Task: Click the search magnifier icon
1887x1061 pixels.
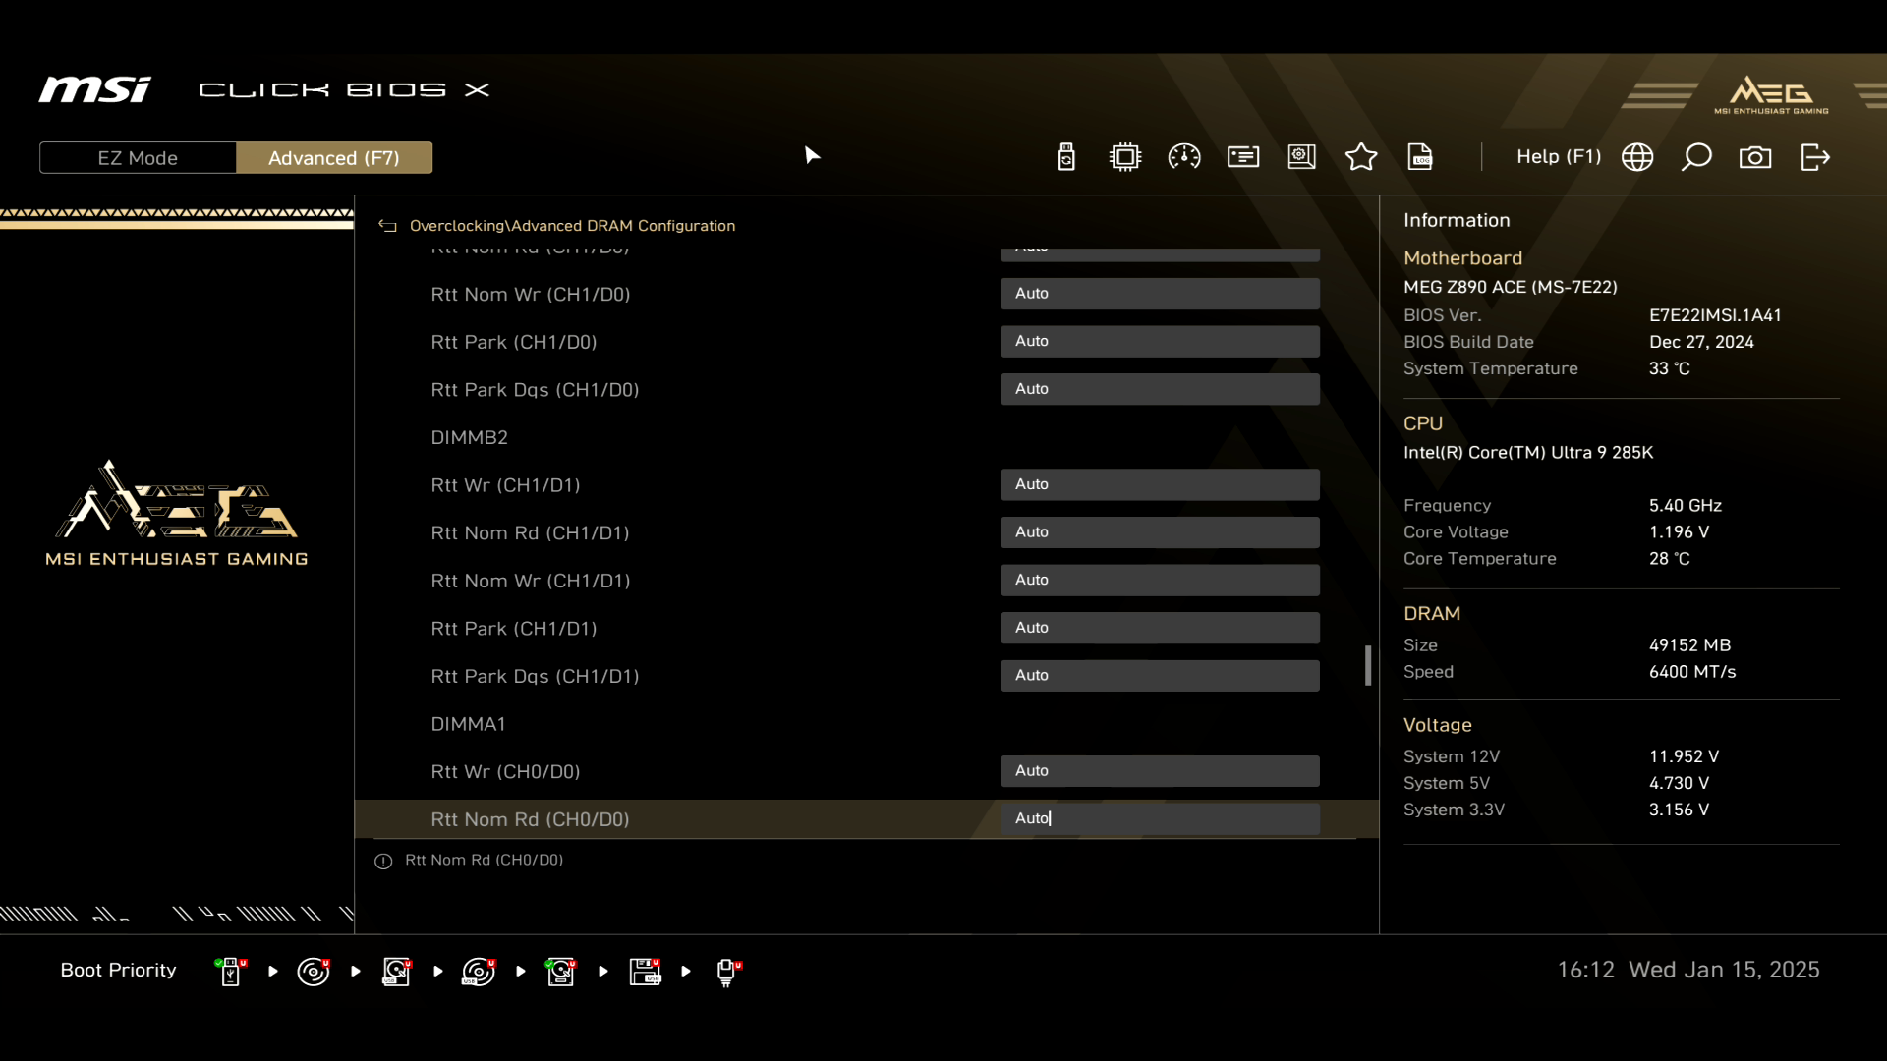Action: point(1696,157)
